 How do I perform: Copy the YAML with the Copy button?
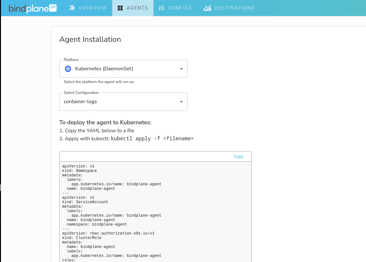(238, 156)
